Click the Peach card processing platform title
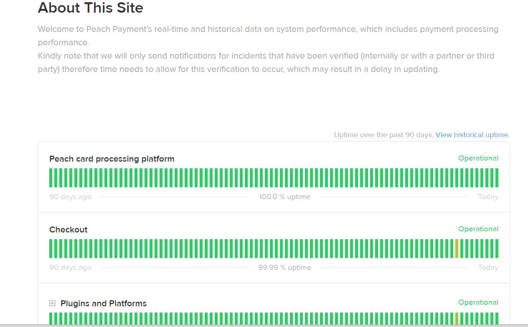The width and height of the screenshot is (528, 327). tap(112, 159)
